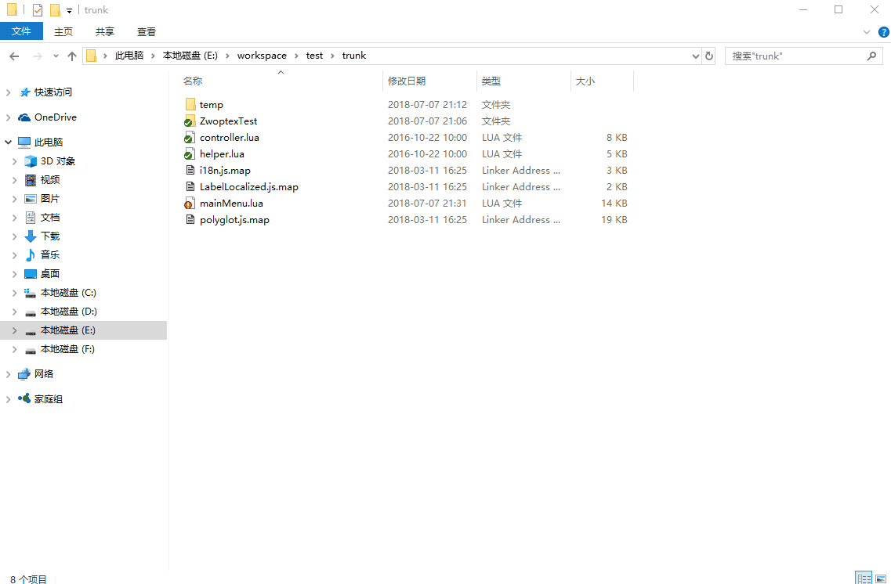891x584 pixels.
Task: Expand the 网络 tree node
Action: tap(8, 374)
